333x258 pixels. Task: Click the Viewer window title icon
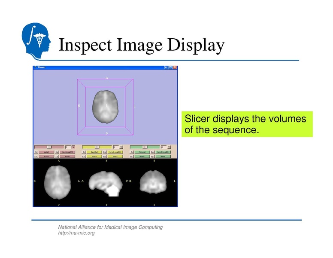35,67
